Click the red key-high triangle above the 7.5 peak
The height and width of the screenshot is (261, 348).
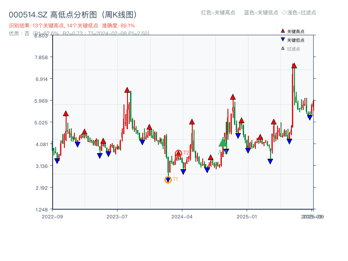coord(293,65)
